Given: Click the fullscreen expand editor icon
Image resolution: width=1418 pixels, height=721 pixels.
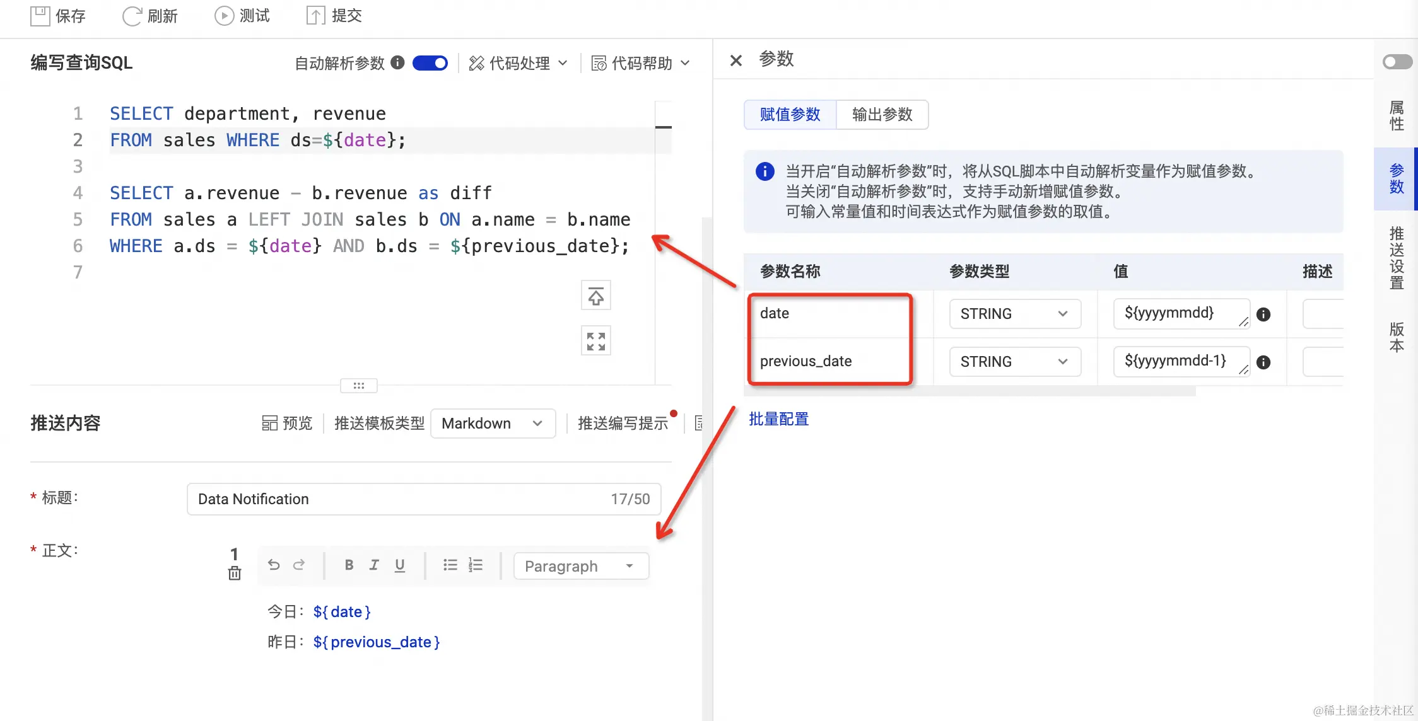Looking at the screenshot, I should pos(595,341).
